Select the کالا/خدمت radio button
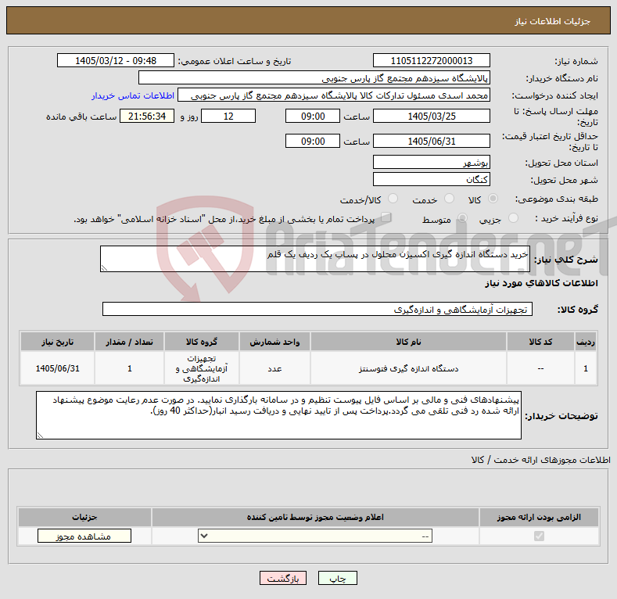The width and height of the screenshot is (617, 599). coord(393,199)
